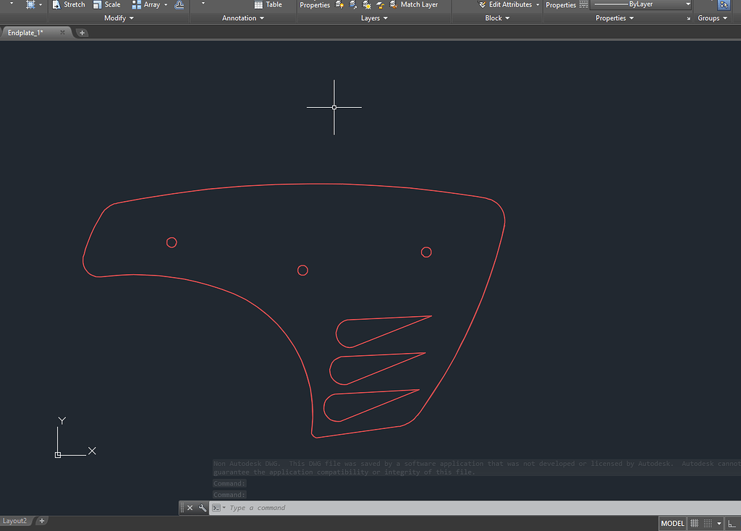741x531 pixels.
Task: Select the Scale tool
Action: point(107,4)
